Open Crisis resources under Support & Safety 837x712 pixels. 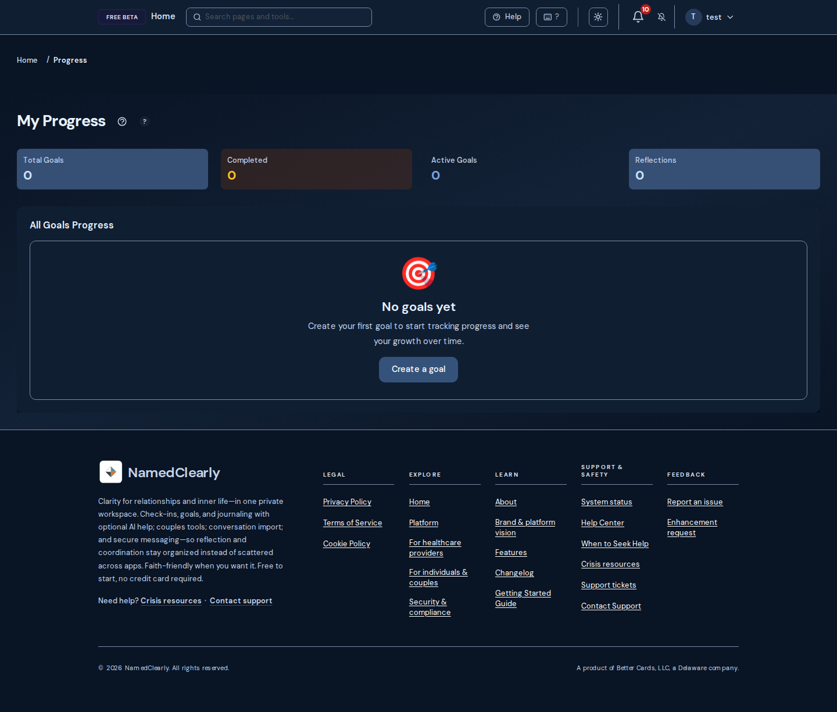click(x=610, y=564)
